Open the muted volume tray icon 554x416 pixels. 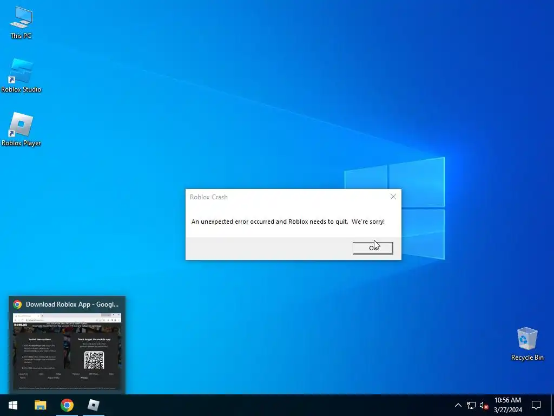[x=484, y=405]
